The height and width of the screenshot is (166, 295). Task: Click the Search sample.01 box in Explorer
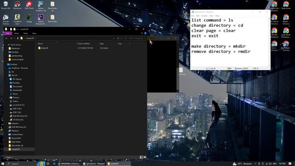(134, 38)
